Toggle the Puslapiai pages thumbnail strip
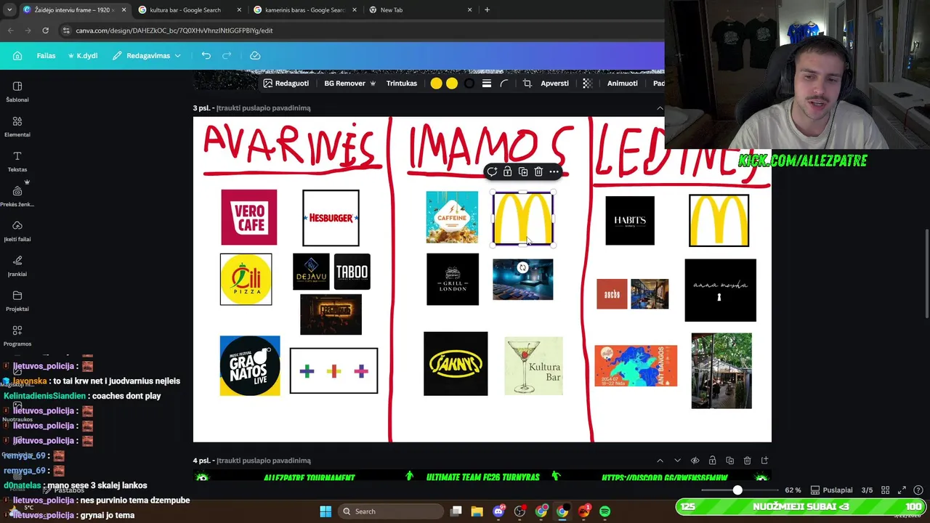This screenshot has height=523, width=930. [831, 490]
